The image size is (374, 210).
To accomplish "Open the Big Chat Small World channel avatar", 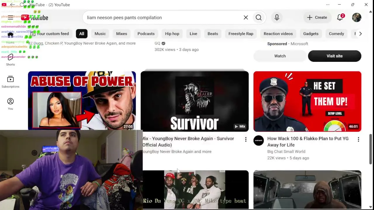I will tap(259, 141).
